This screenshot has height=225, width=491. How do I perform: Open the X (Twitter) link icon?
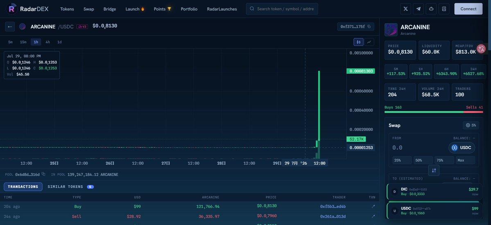coord(405,9)
